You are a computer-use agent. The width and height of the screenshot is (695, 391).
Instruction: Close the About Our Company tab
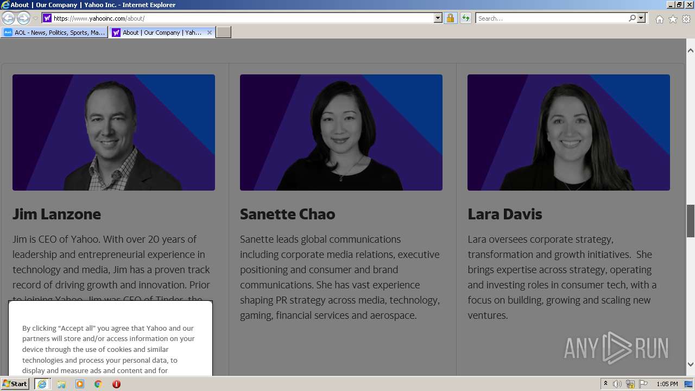point(210,33)
